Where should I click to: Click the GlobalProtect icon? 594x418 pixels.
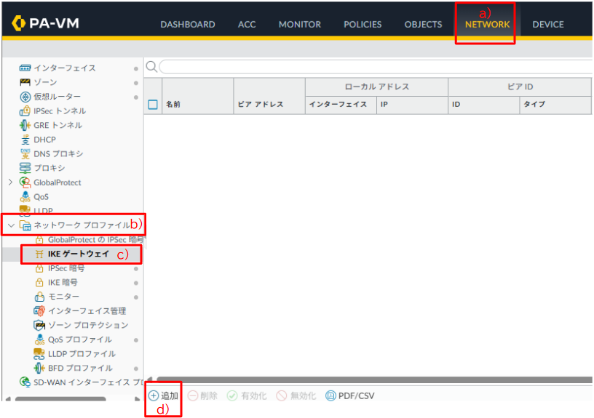tap(25, 182)
